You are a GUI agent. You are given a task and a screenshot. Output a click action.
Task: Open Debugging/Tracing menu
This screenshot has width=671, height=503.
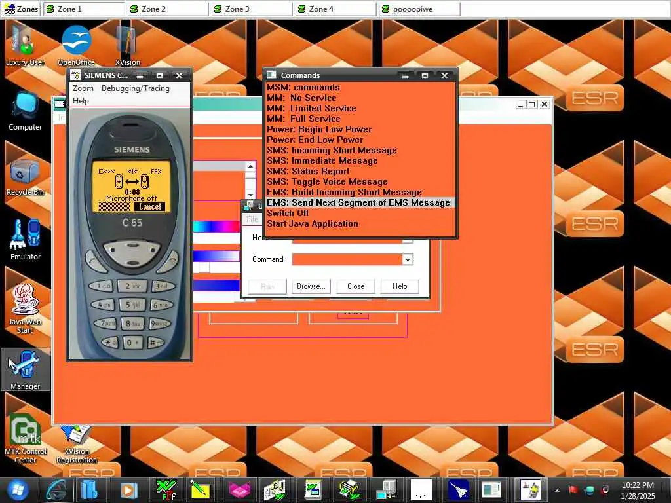[x=135, y=88]
